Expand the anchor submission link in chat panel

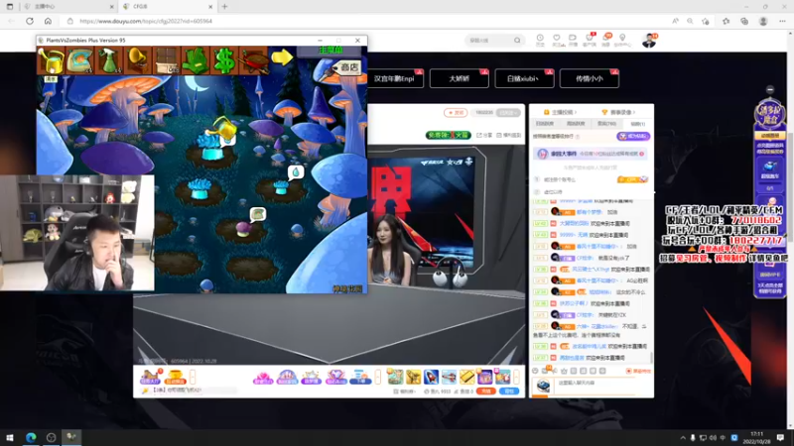pos(560,112)
